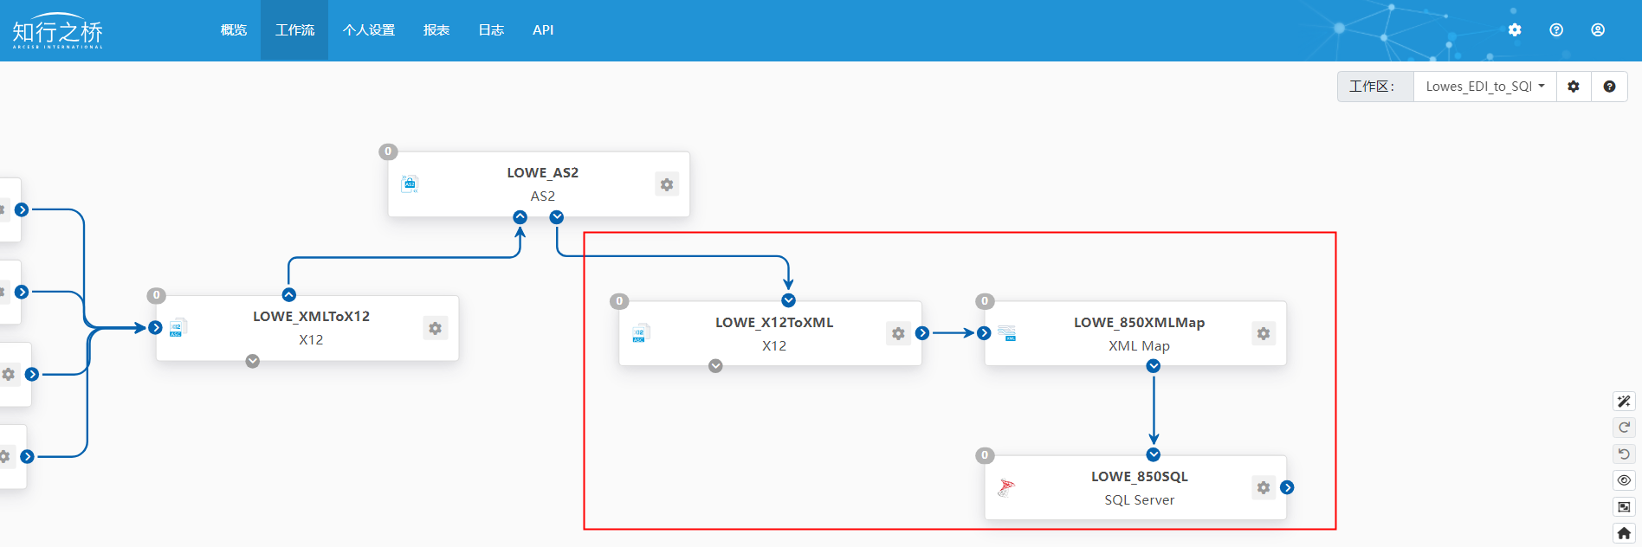Open the API tab

coord(543,30)
